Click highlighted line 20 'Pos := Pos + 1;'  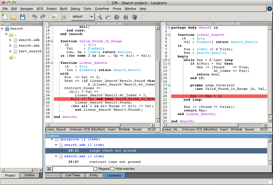[x=219, y=96]
